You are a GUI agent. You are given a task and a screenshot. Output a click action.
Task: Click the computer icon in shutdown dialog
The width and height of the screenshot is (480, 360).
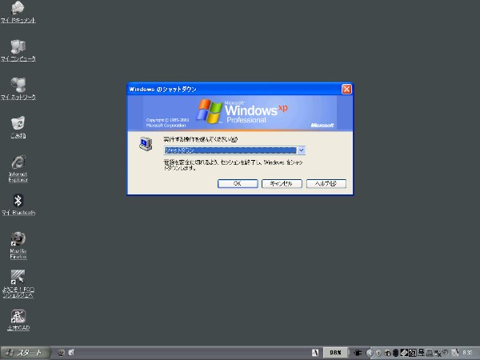click(146, 144)
